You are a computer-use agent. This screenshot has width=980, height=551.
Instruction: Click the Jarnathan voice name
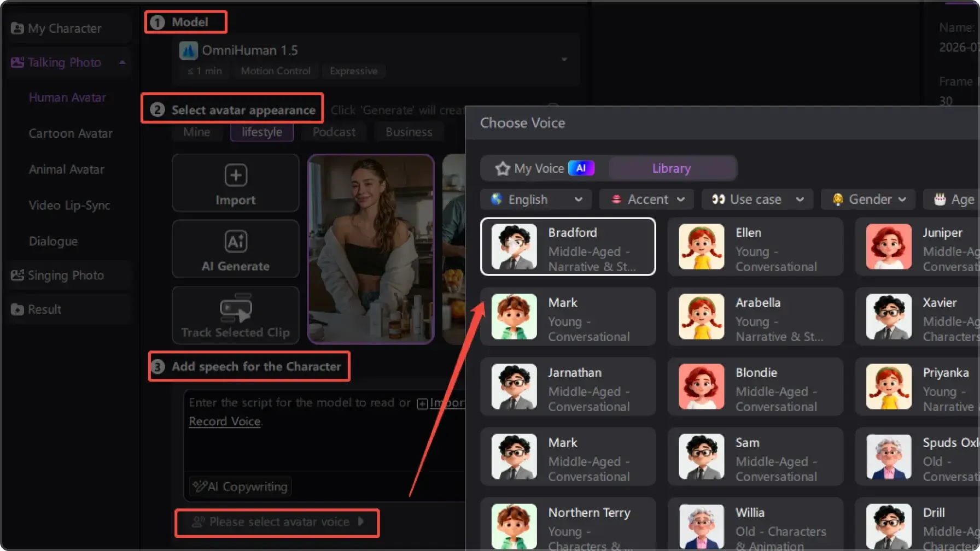(x=575, y=373)
